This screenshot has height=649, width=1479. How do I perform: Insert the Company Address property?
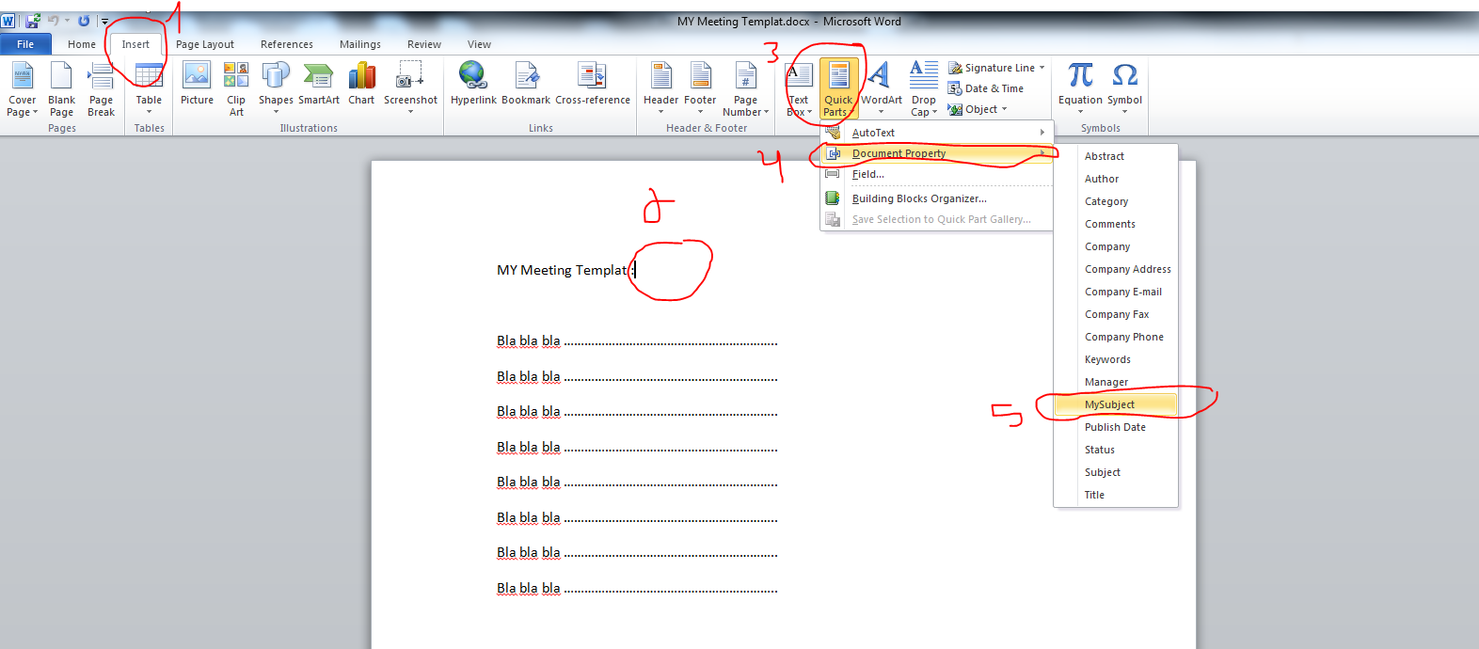tap(1116, 269)
